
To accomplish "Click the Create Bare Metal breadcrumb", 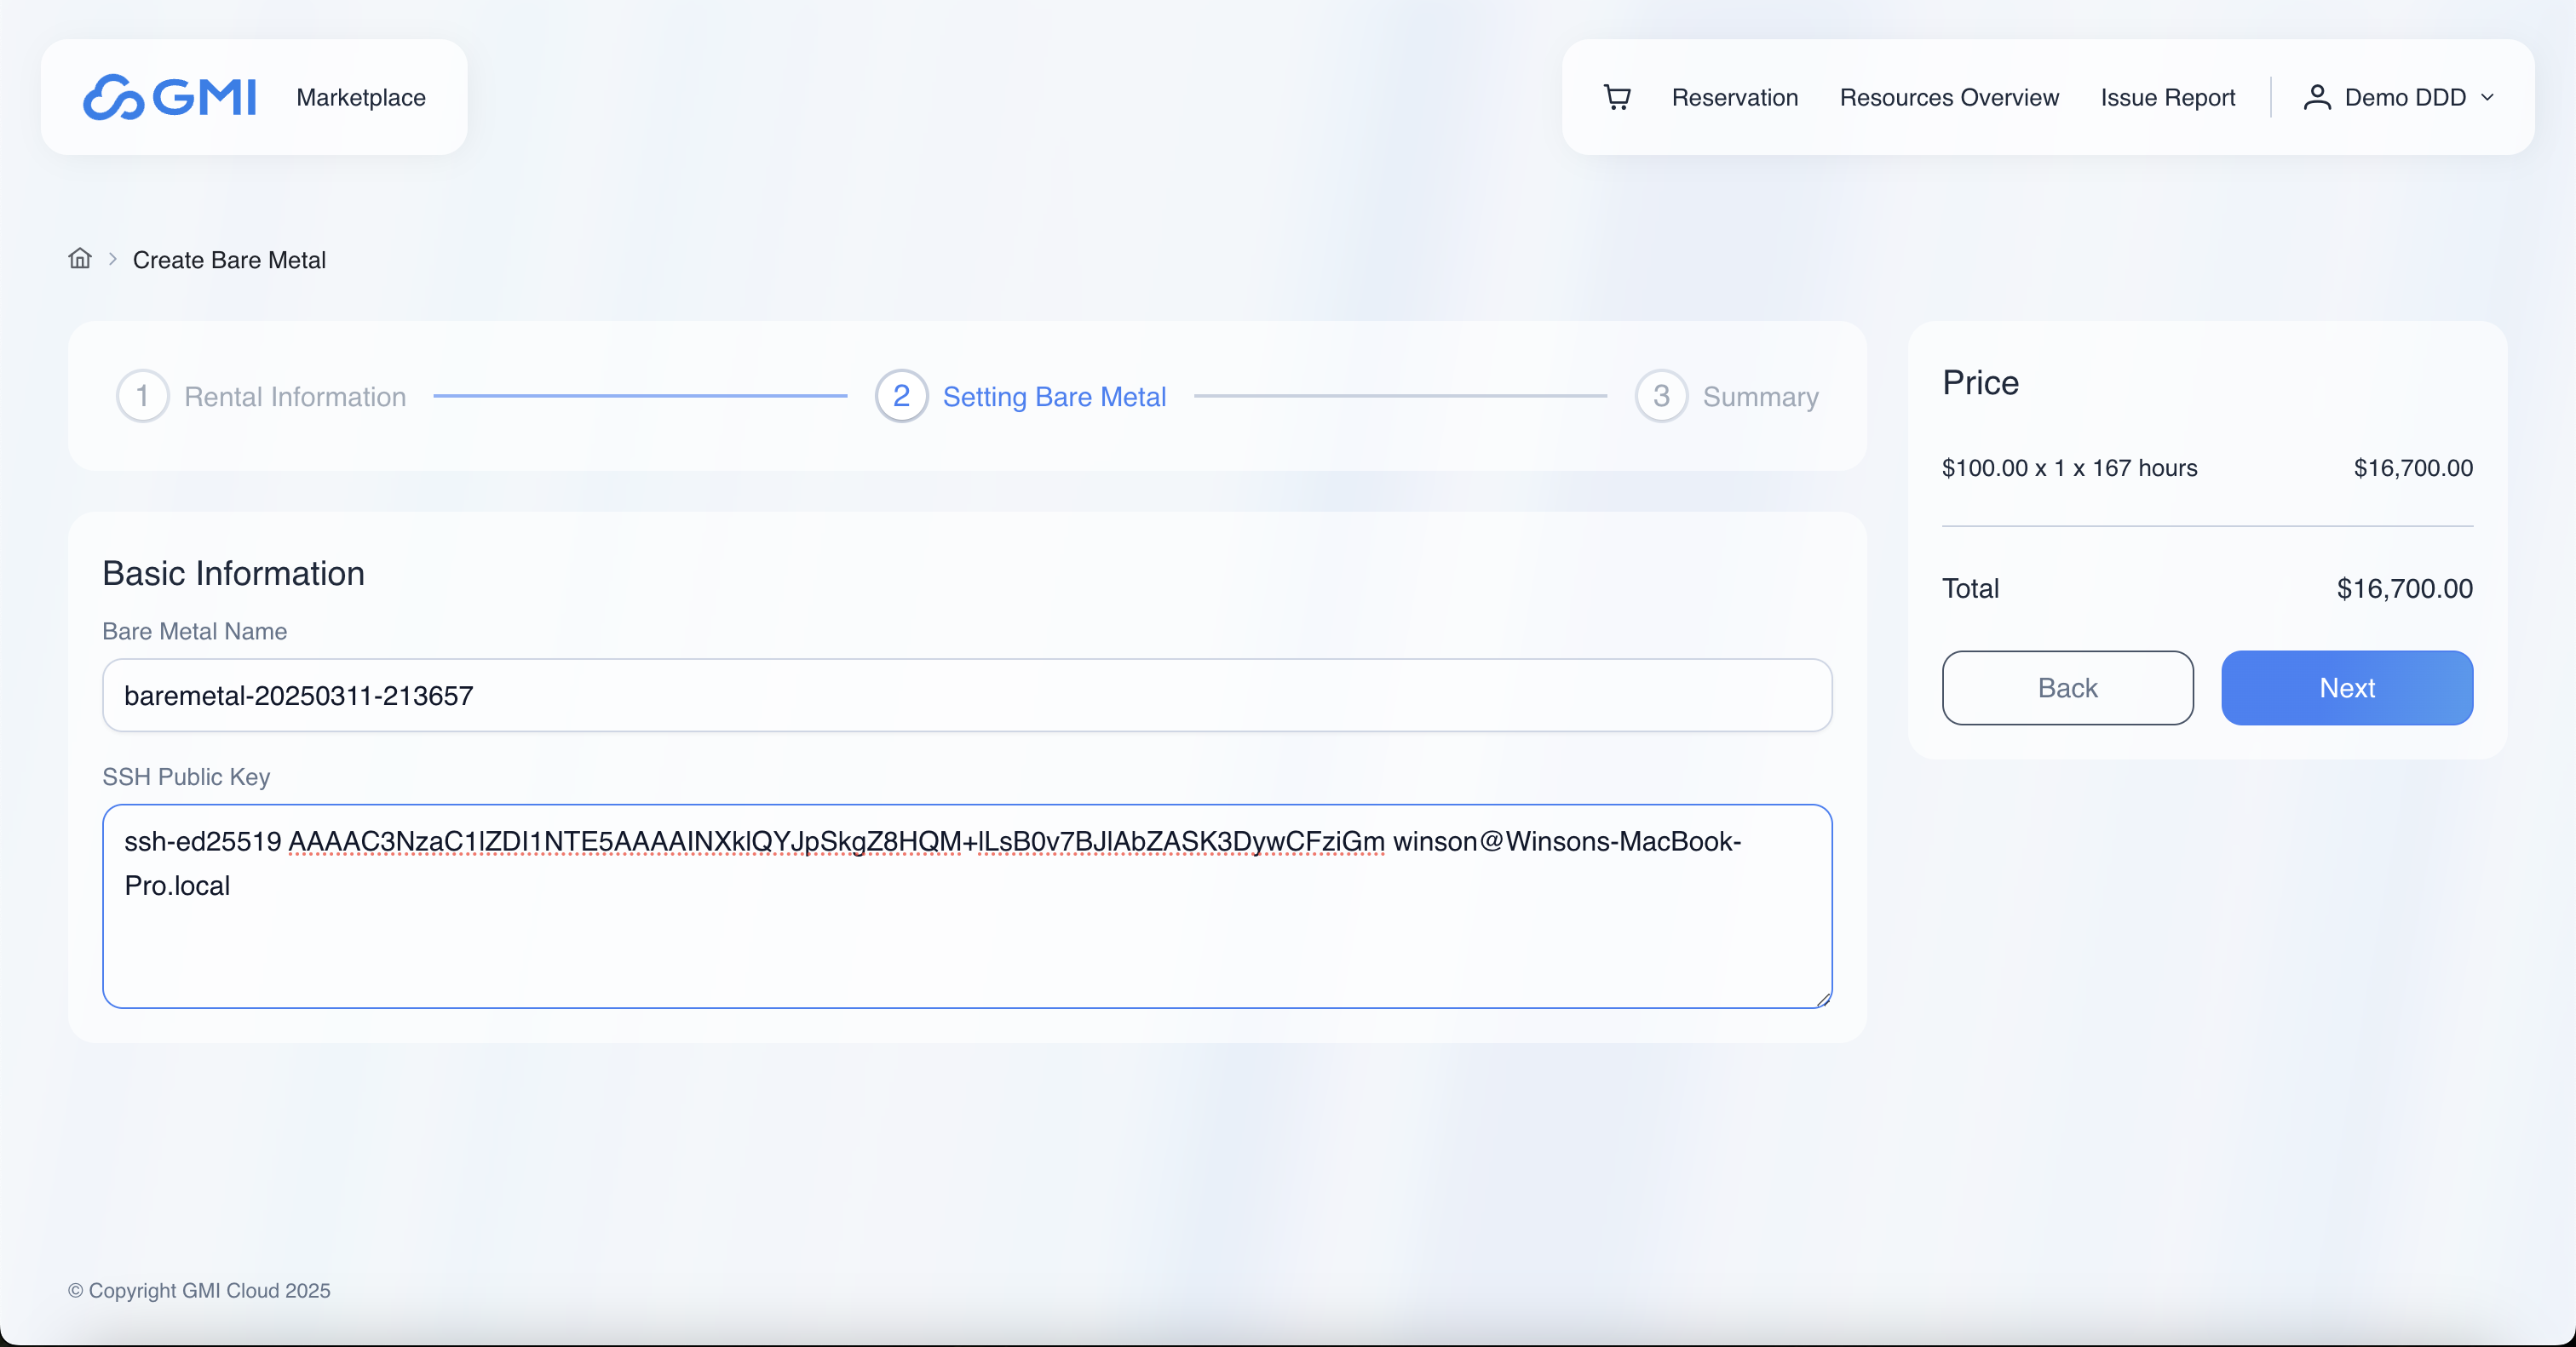I will tap(229, 260).
